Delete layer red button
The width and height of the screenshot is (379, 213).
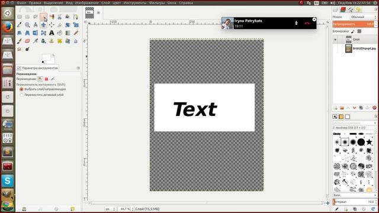pos(374,108)
